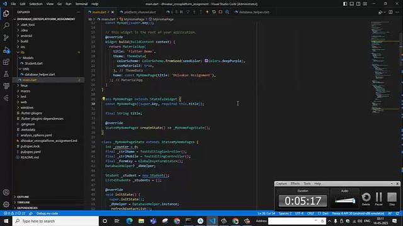
Task: Open README.md in explorer
Action: [x=30, y=158]
